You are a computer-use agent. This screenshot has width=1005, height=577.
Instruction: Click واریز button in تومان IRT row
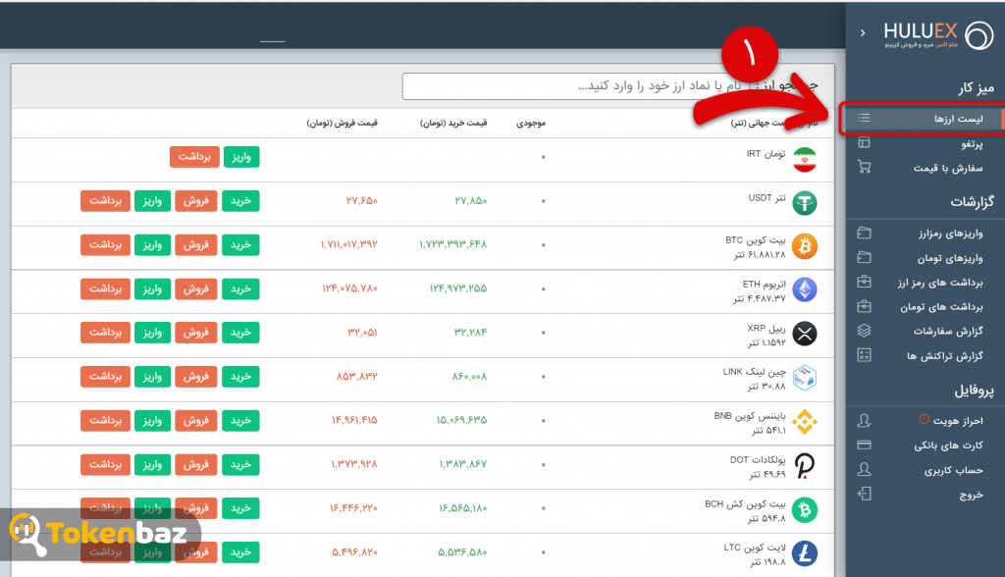241,157
